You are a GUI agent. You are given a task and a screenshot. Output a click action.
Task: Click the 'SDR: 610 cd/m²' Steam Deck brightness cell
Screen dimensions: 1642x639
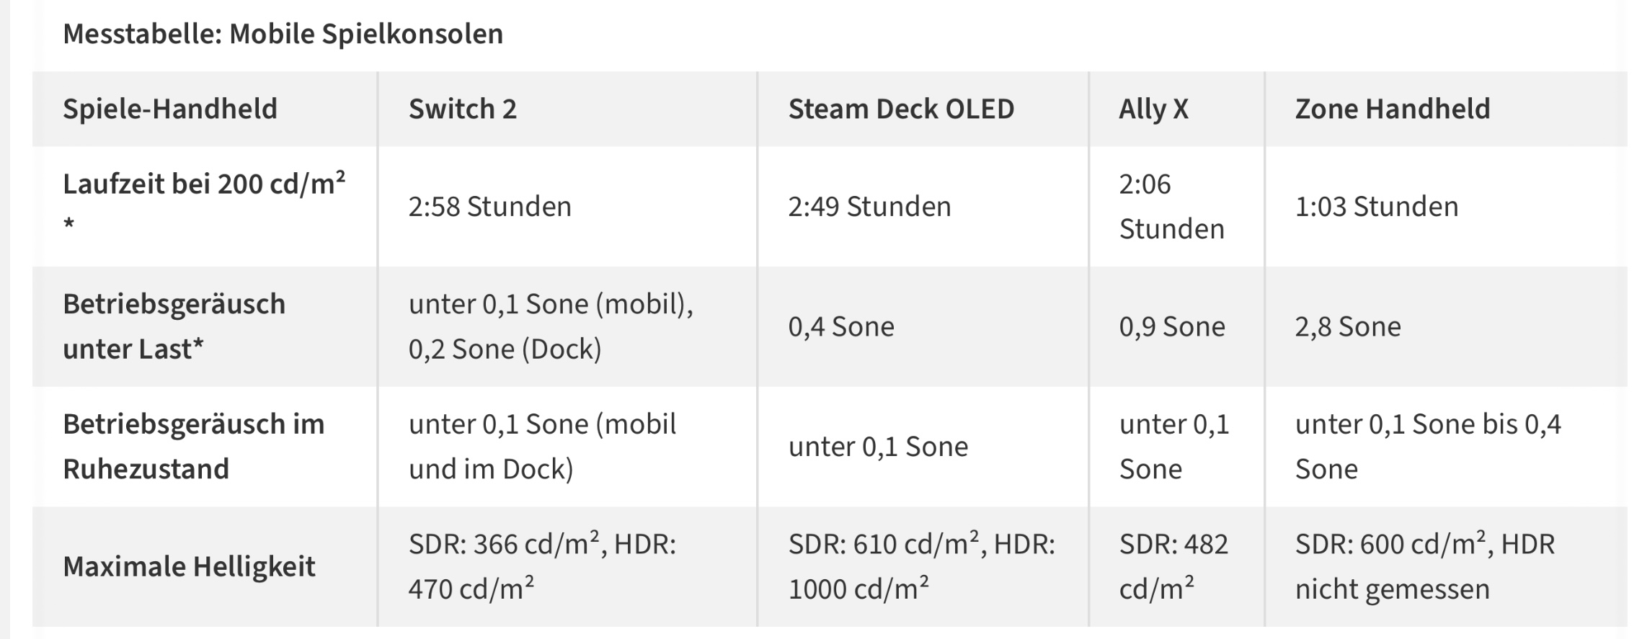(921, 567)
